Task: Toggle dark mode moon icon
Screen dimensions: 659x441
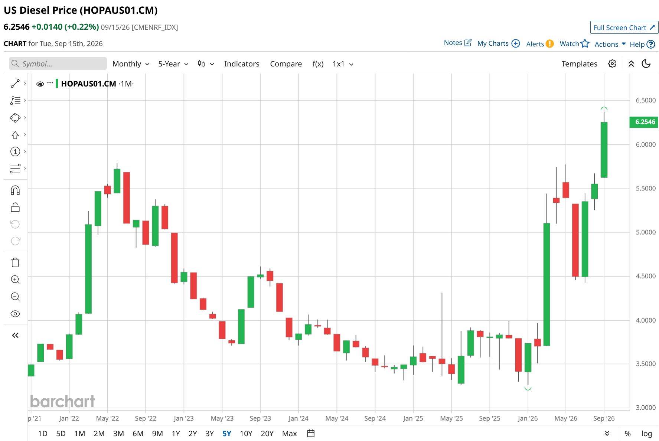Action: point(646,64)
